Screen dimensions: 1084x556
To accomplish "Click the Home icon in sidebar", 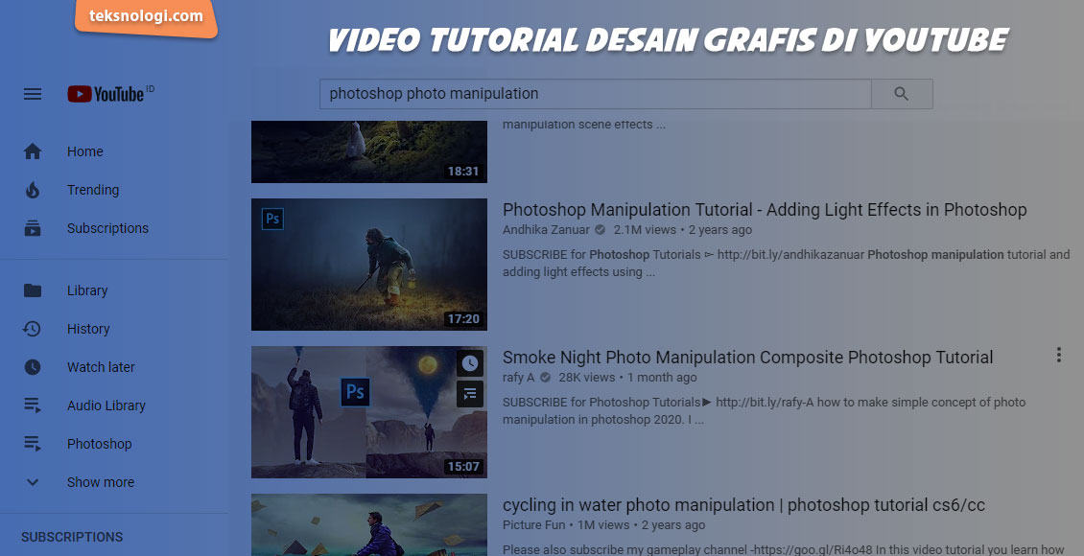I will (33, 151).
